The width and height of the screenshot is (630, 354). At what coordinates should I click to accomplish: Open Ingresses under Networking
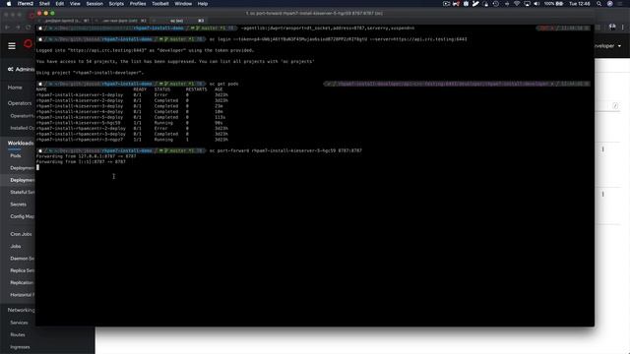(x=20, y=347)
